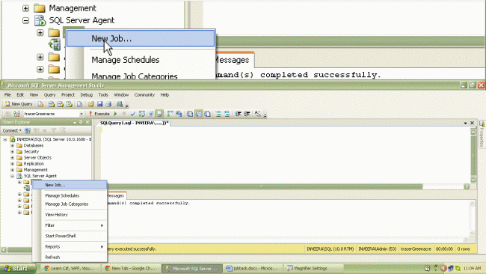Open Object Explorer window position dropdown arrow
The width and height of the screenshot is (486, 274).
click(x=75, y=123)
